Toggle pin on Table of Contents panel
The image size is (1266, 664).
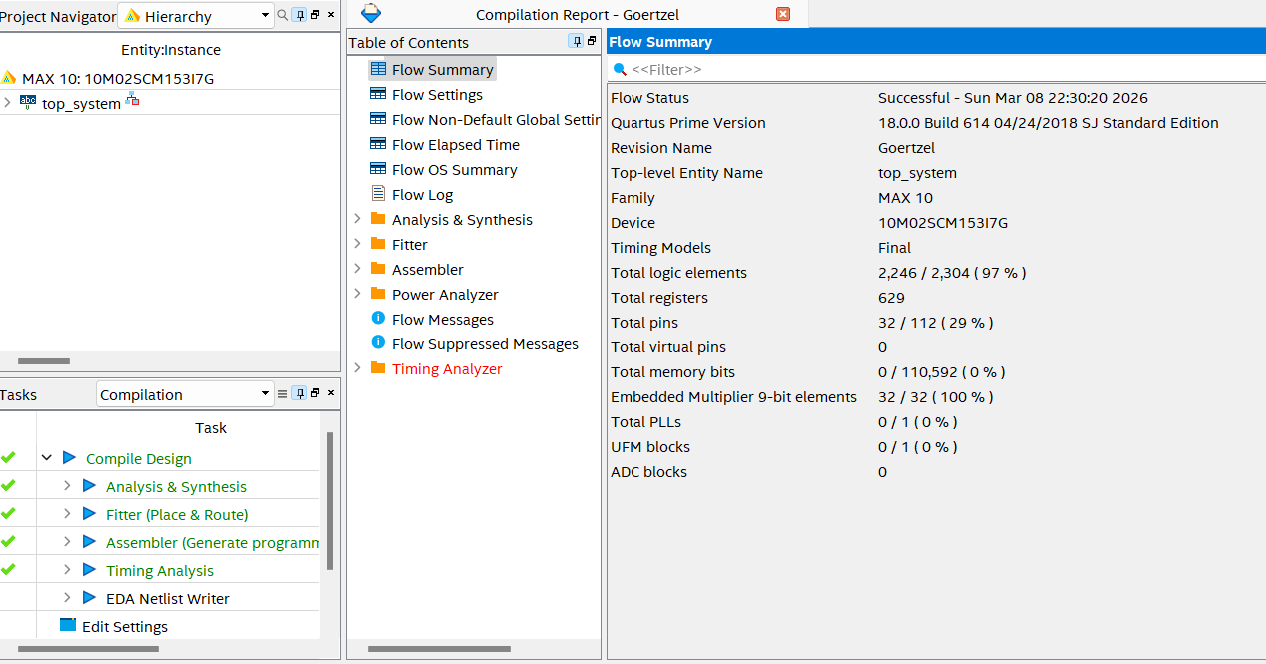pos(576,41)
